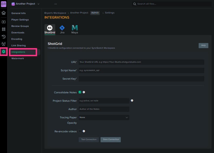
Task: Click the ShotGrid configuration connected description
Action: click(81, 48)
